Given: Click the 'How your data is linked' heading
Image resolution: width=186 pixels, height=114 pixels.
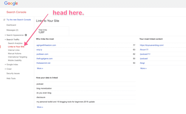Looking at the screenshot, I should click(47, 78).
